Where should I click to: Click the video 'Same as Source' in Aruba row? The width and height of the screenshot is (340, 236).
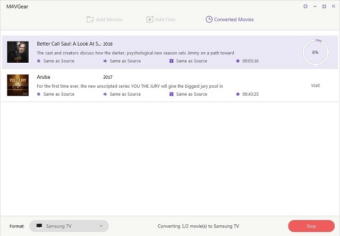click(59, 94)
